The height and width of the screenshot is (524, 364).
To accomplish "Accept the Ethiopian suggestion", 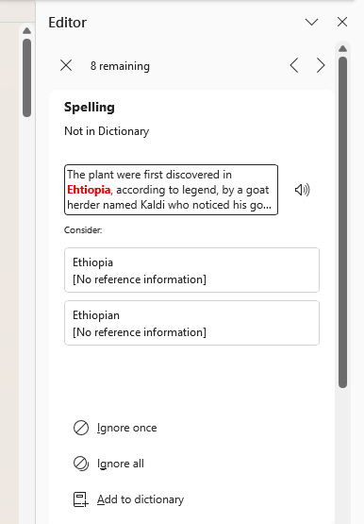I will 191,323.
